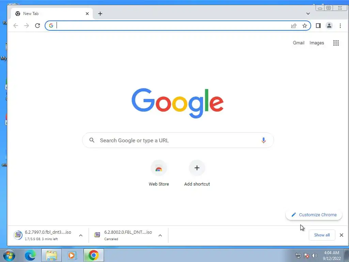Click the Google icon in address bar
Viewport: 349px width, 262px height.
(x=51, y=26)
